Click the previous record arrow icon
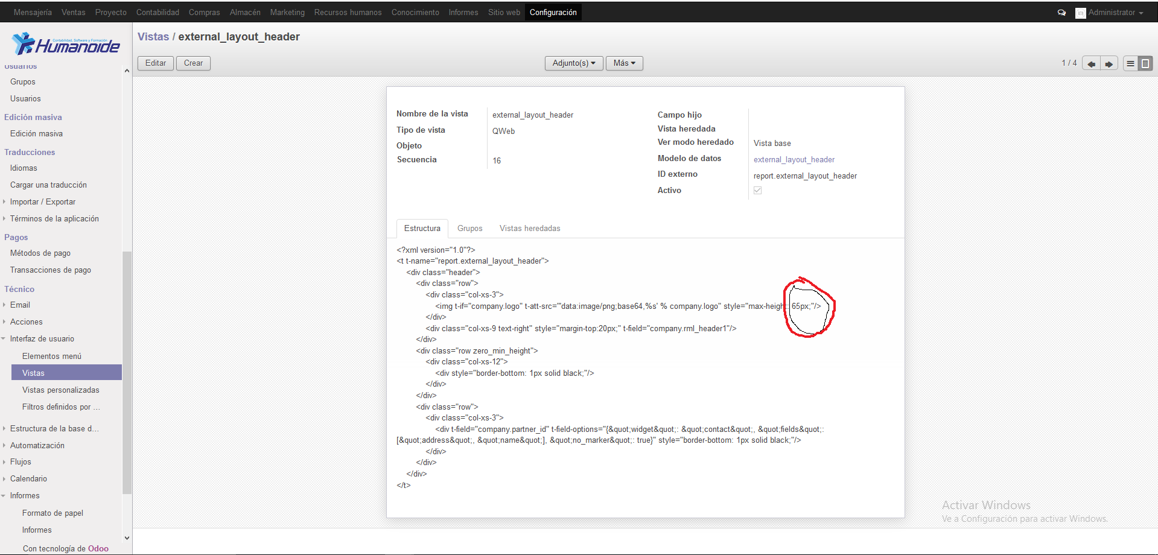This screenshot has height=555, width=1158. (x=1091, y=63)
